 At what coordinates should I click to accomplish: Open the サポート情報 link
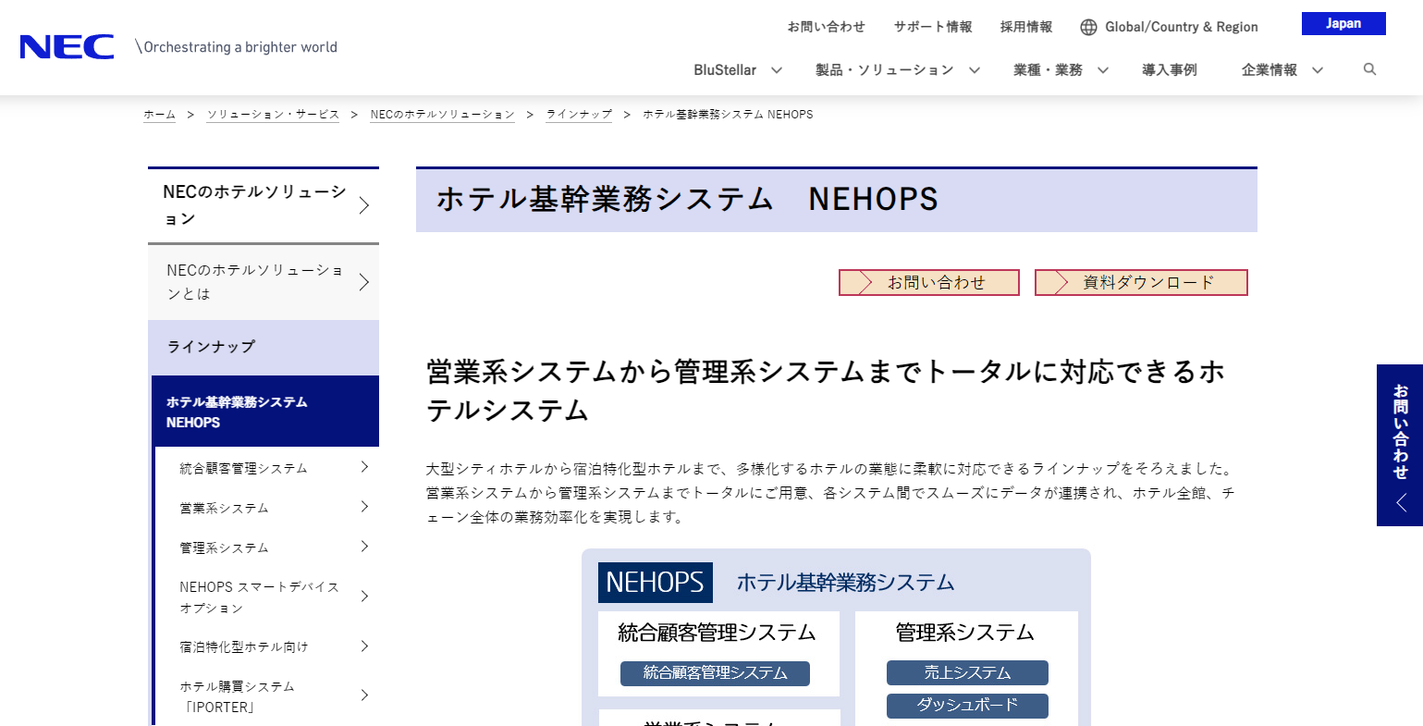click(933, 27)
